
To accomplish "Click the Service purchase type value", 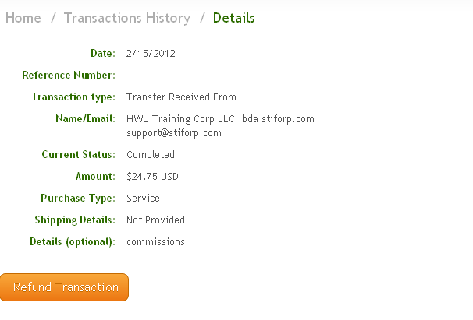I will pyautogui.click(x=143, y=199).
